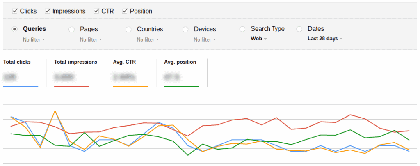Expand the Pages 'No filter' dropdown
Viewport: 420px width, 166px height.
[91, 40]
